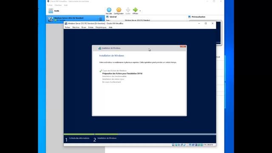Select Windows Server 2012 R2 Standard VM entry

75,19
